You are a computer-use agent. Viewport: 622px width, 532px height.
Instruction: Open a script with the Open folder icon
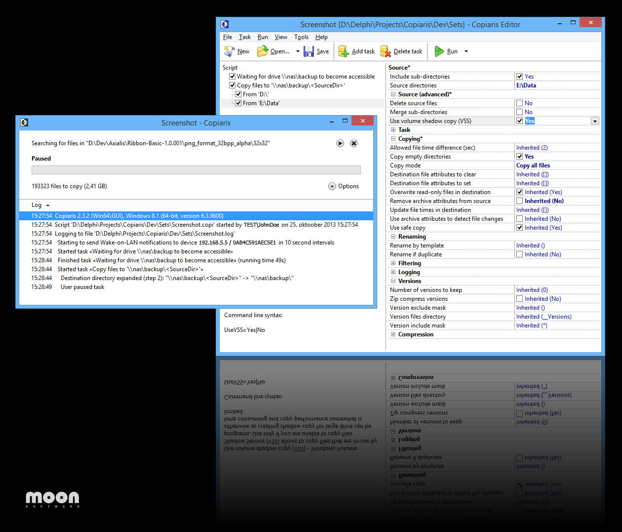[x=263, y=51]
